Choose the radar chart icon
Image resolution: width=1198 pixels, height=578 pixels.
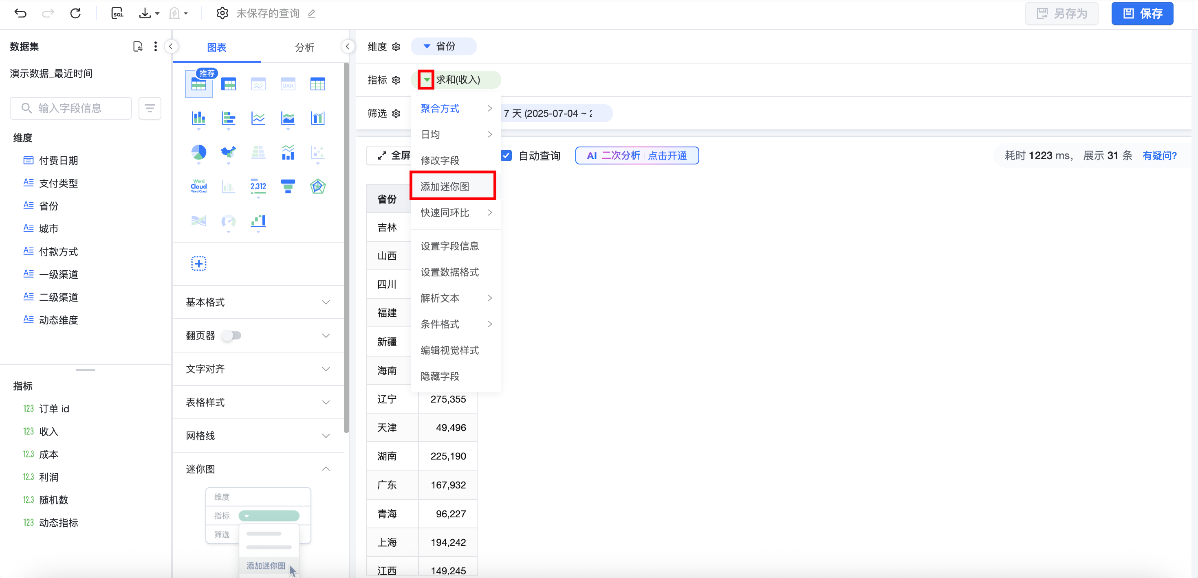point(318,186)
